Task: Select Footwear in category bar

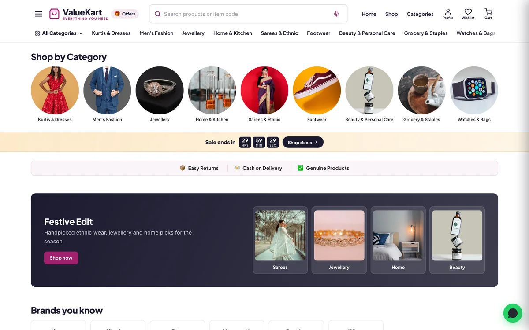Action: coord(319,33)
